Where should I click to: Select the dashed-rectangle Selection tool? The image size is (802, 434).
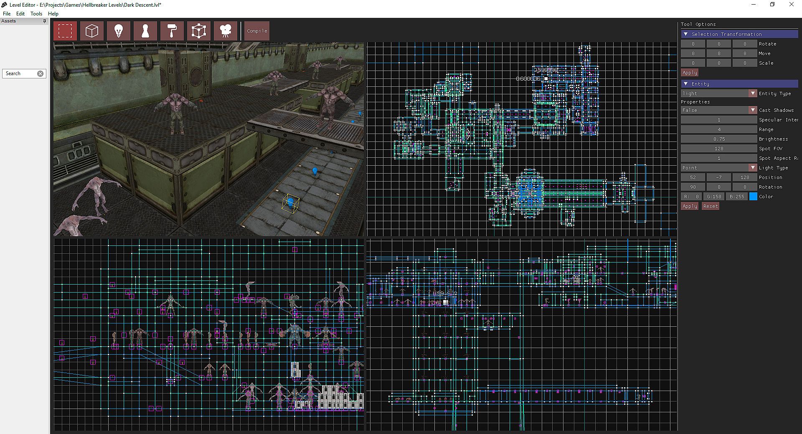[65, 31]
